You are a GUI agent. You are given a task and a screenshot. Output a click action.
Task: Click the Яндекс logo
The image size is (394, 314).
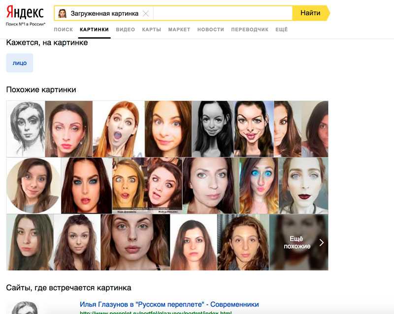tap(25, 13)
